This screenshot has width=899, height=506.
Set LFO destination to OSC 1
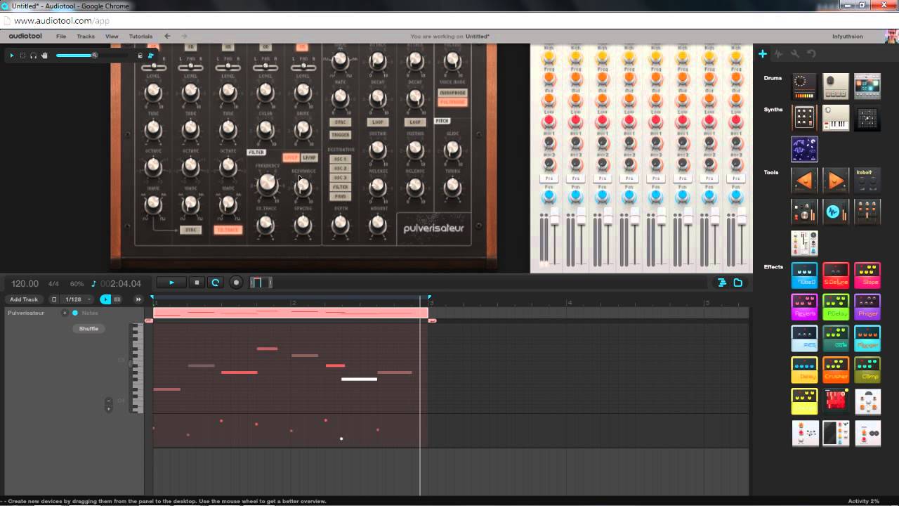coord(340,160)
